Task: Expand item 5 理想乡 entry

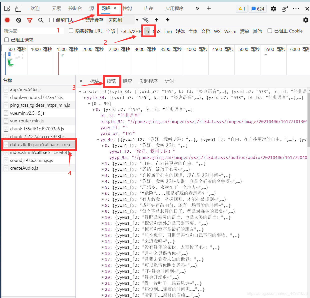Action: coord(103,188)
